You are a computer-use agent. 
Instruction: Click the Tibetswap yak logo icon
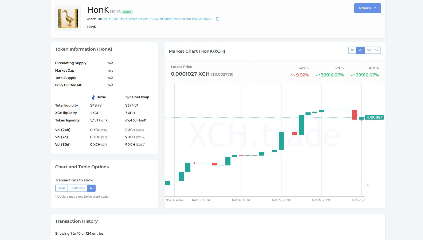(128, 97)
